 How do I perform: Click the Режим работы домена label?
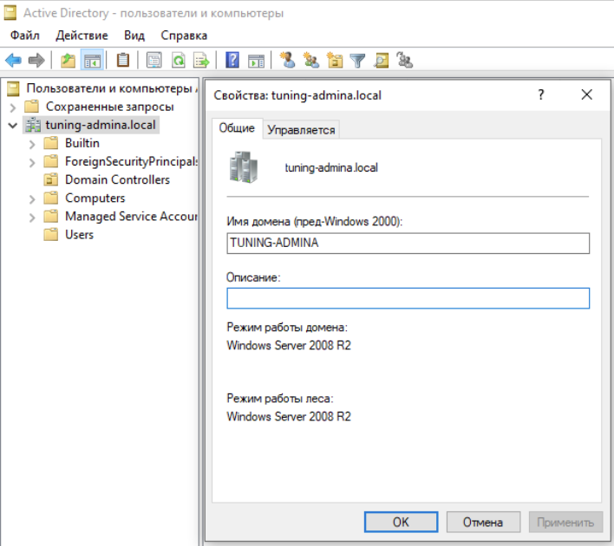[287, 328]
